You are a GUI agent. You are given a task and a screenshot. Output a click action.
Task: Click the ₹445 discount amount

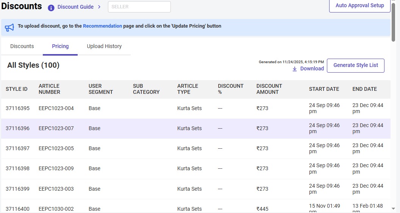point(262,209)
